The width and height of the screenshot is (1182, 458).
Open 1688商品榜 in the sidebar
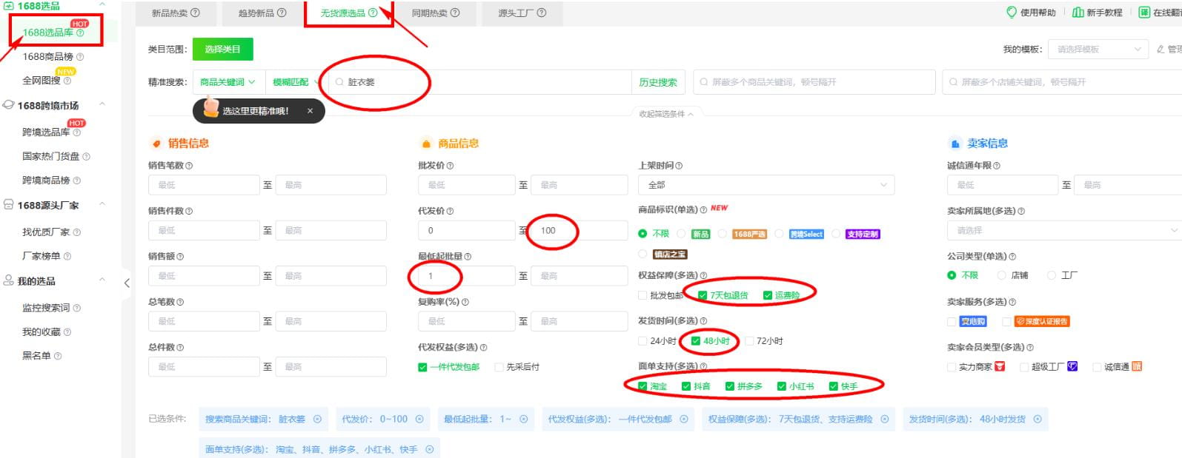(x=48, y=57)
